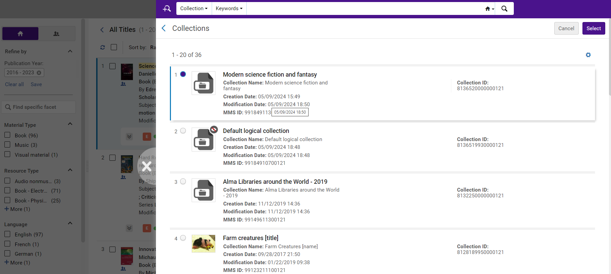The height and width of the screenshot is (274, 611).
Task: Select the Default logical collection radio
Action: click(x=183, y=131)
